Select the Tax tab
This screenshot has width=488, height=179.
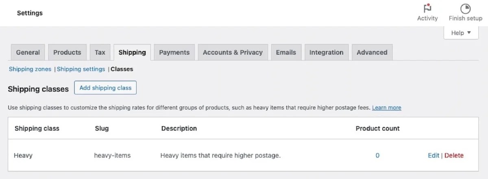(100, 52)
